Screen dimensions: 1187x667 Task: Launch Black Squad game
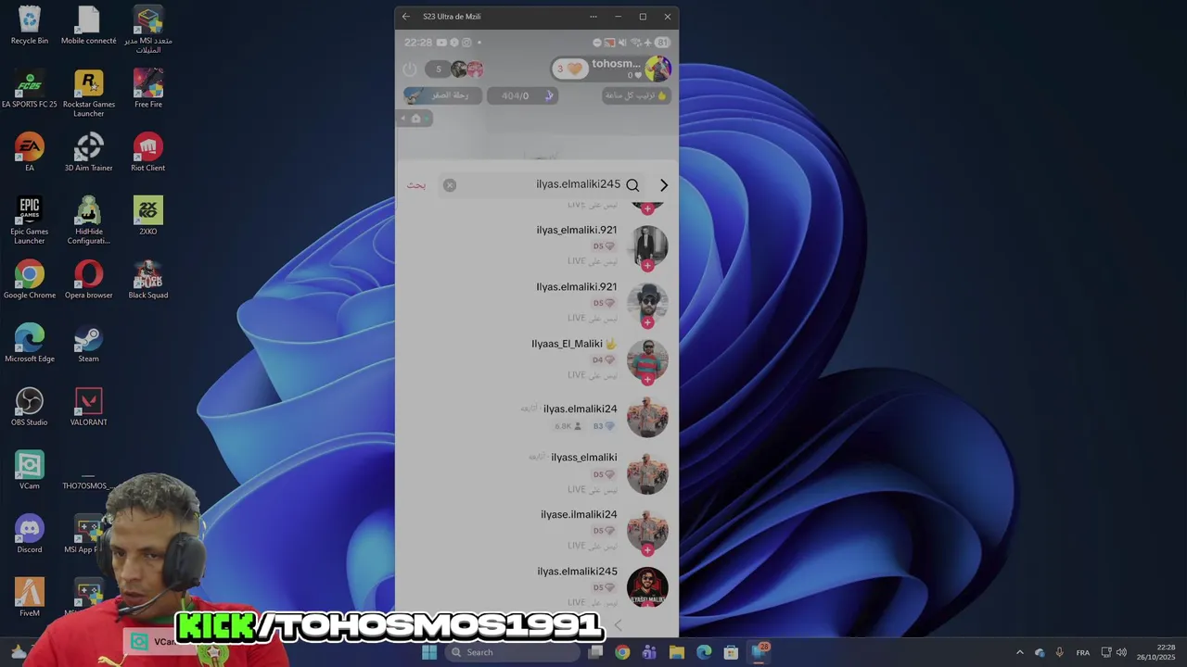coord(148,280)
